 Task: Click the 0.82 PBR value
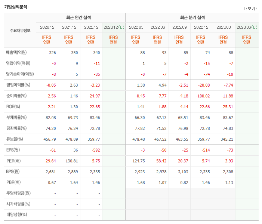184,183
